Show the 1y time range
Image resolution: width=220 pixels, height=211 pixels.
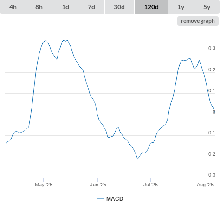point(181,7)
